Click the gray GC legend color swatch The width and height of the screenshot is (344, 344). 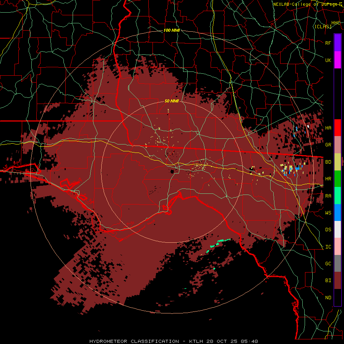click(x=338, y=263)
